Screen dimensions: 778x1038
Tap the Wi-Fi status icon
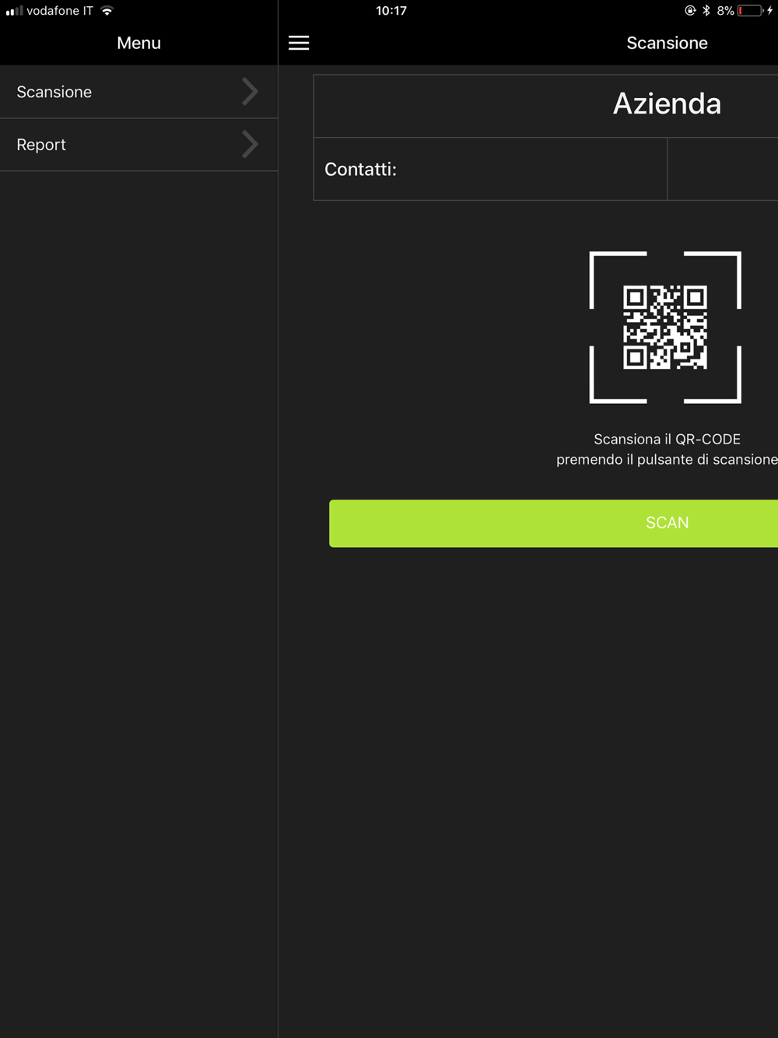(x=107, y=11)
